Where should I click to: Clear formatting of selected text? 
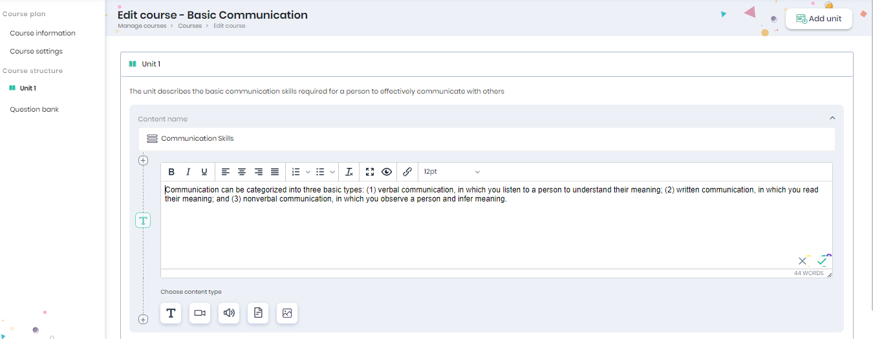point(349,172)
